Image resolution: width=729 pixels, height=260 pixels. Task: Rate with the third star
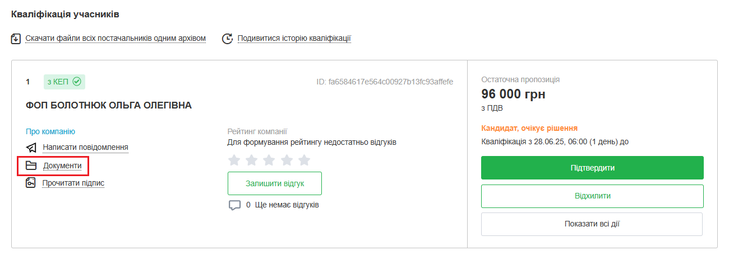pyautogui.click(x=269, y=160)
